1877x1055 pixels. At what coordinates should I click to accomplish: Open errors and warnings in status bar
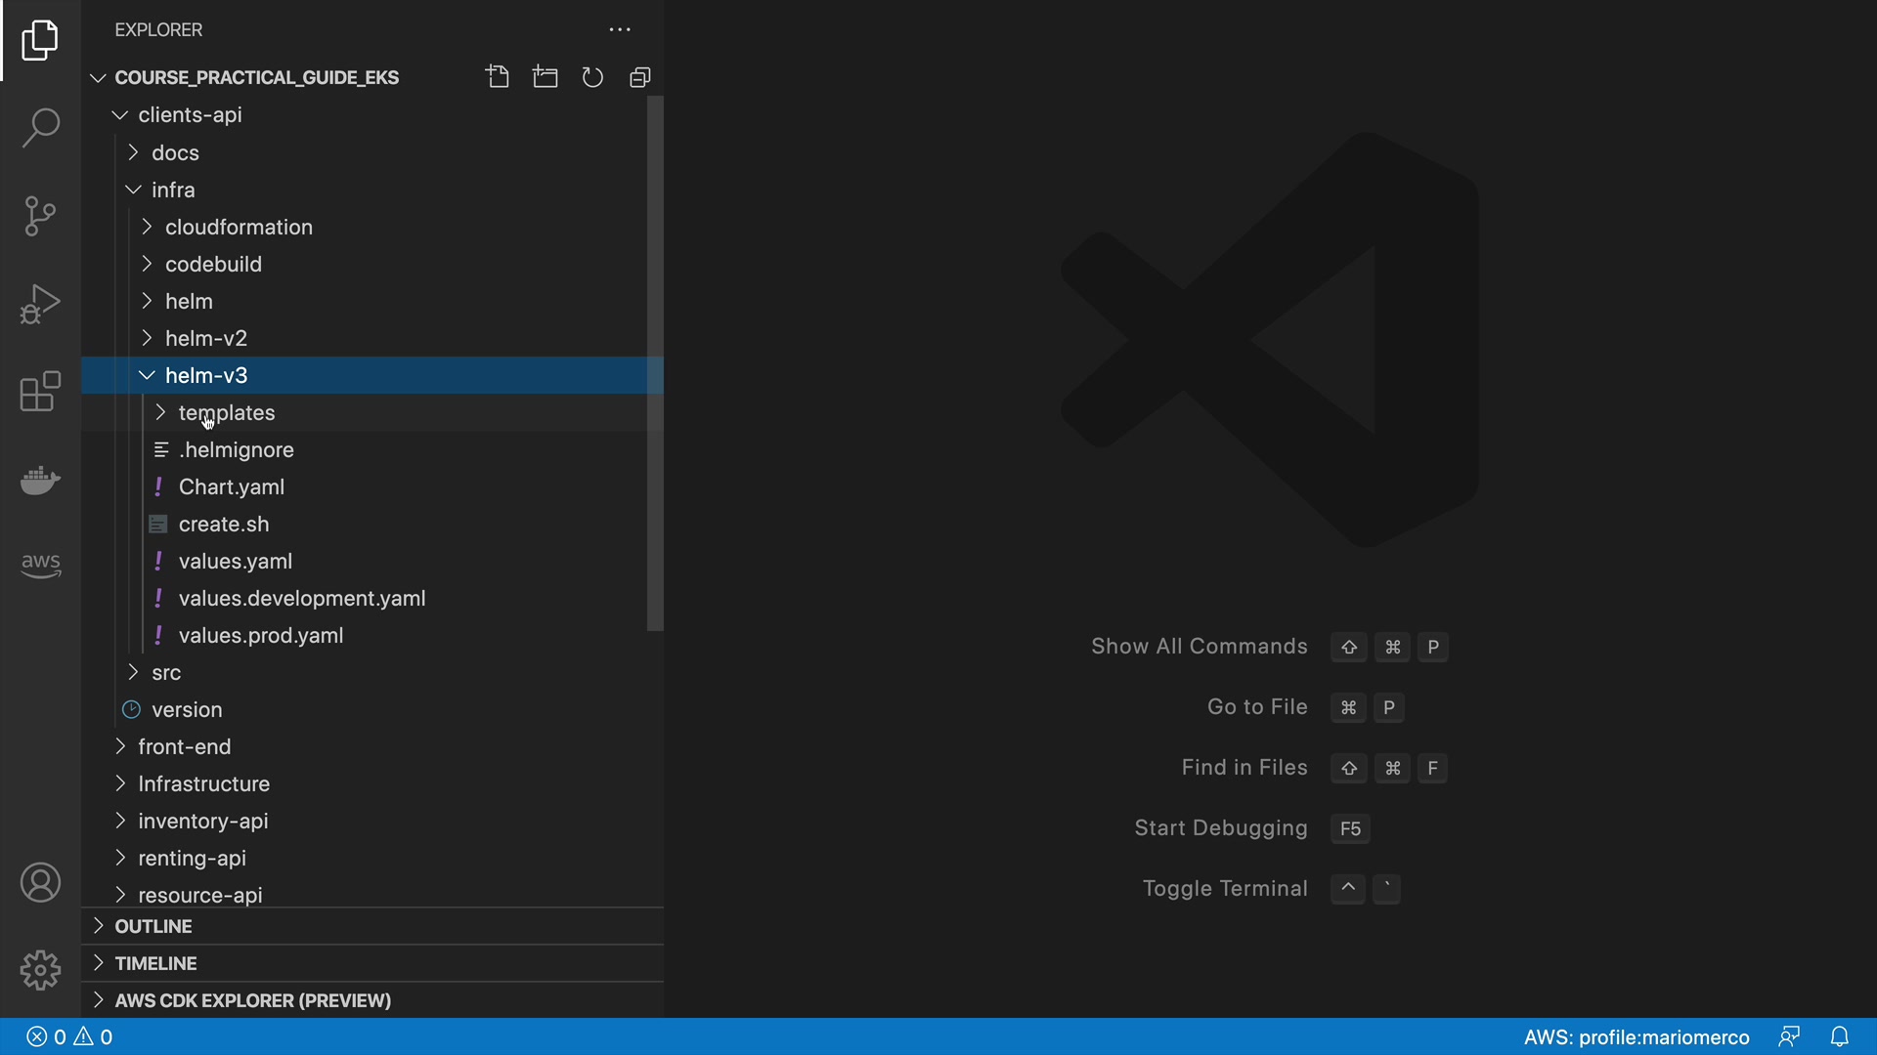(69, 1037)
